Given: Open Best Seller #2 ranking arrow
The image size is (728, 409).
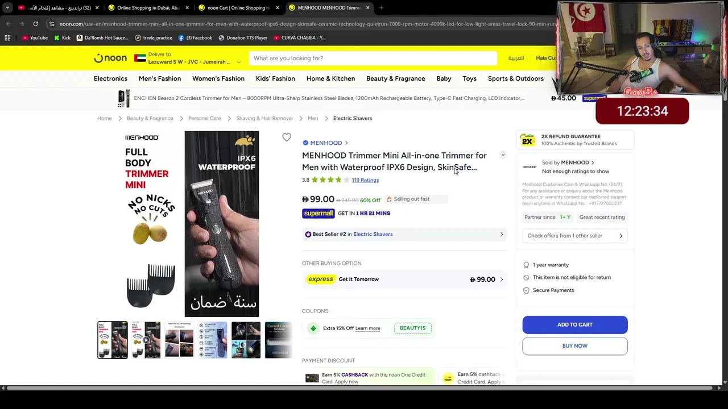Looking at the screenshot, I should click(x=502, y=234).
